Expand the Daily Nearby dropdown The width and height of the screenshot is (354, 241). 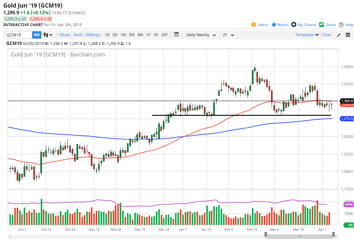(x=201, y=35)
